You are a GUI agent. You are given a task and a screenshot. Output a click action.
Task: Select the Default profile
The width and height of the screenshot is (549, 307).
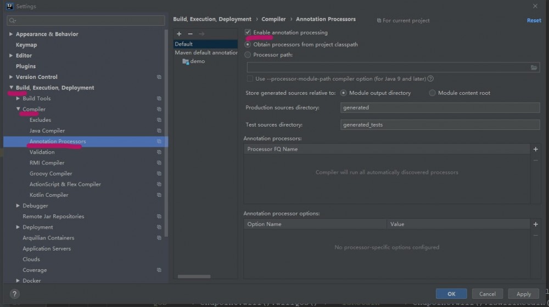[x=205, y=44]
